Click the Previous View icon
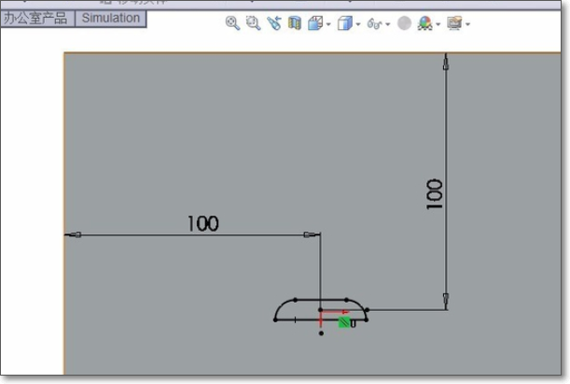The width and height of the screenshot is (570, 384). pos(274,23)
